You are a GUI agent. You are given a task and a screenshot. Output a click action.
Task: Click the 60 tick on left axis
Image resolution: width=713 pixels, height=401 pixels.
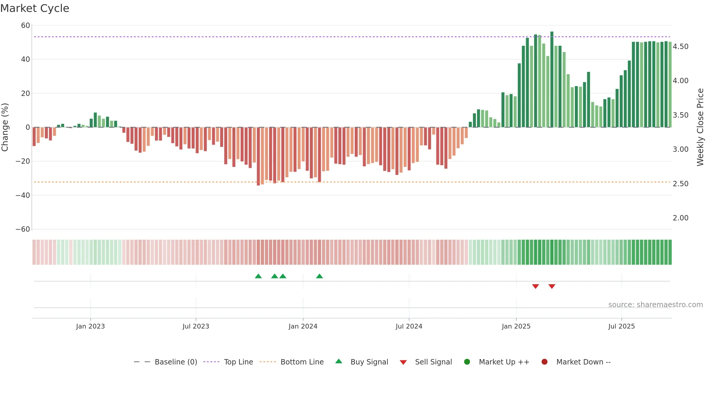[26, 26]
